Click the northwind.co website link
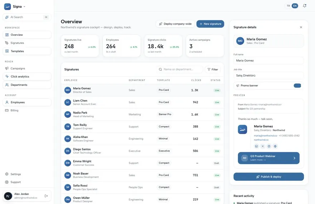This screenshot has width=315, height=204. click(261, 140)
